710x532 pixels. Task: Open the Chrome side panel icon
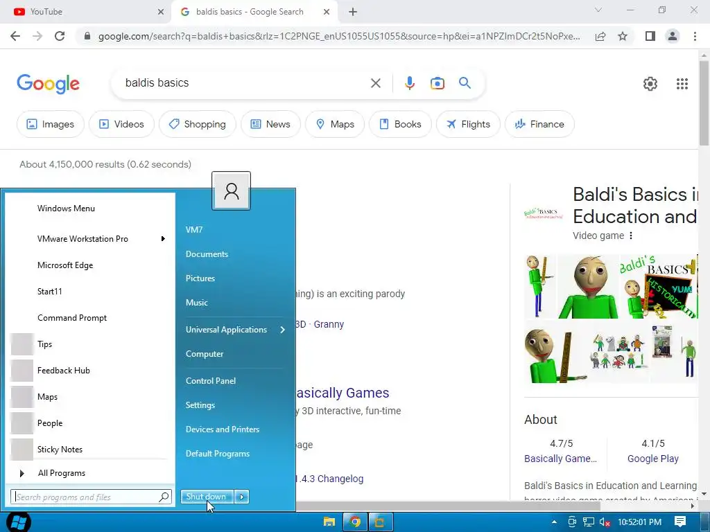(650, 36)
